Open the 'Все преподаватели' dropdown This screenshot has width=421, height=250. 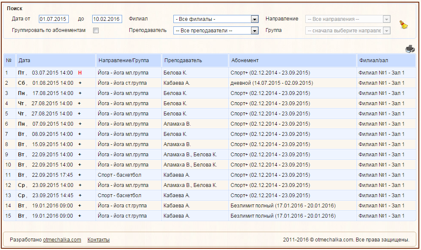coord(216,31)
